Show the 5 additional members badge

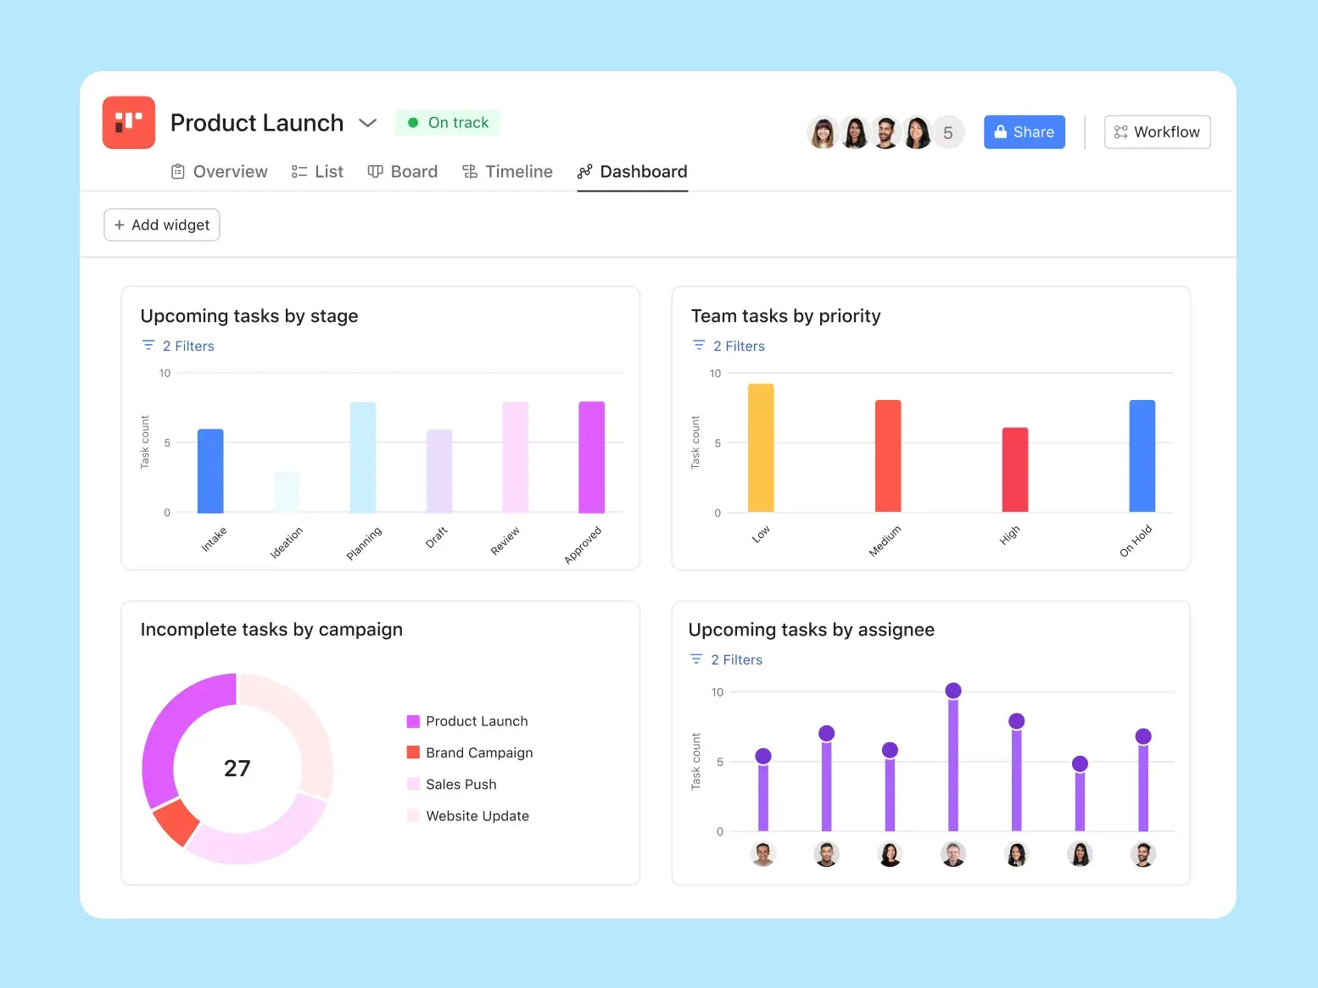(948, 133)
